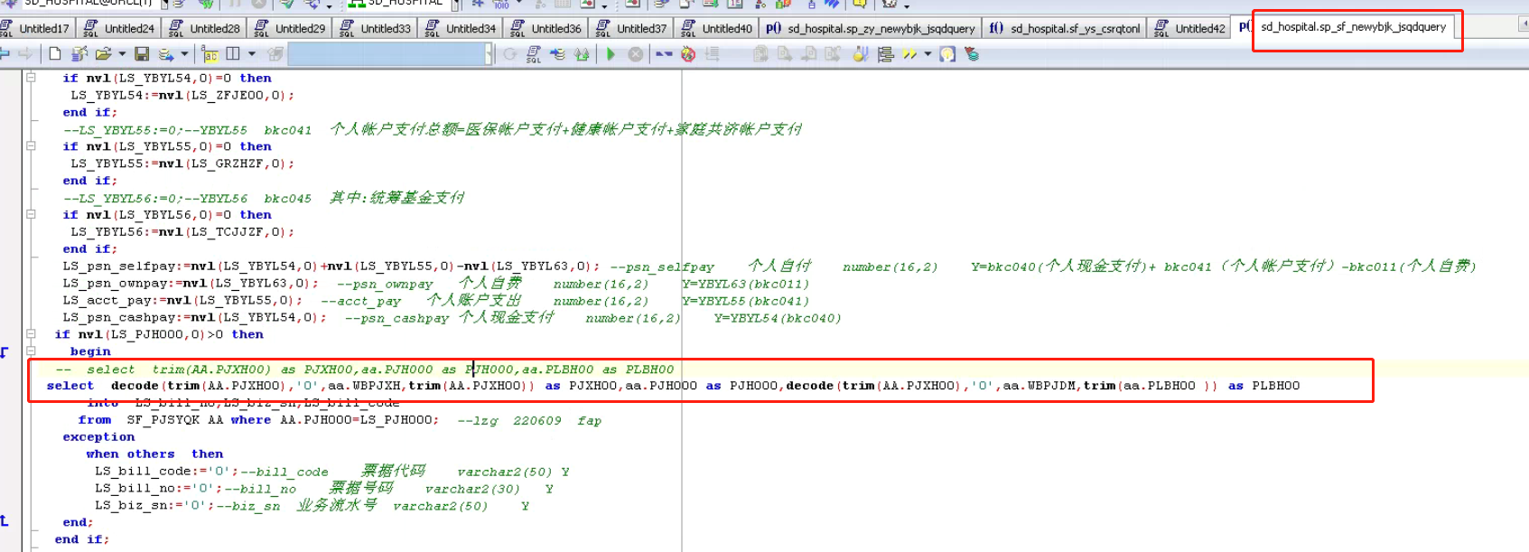
Task: Click the greyed step list icon
Action: point(712,54)
